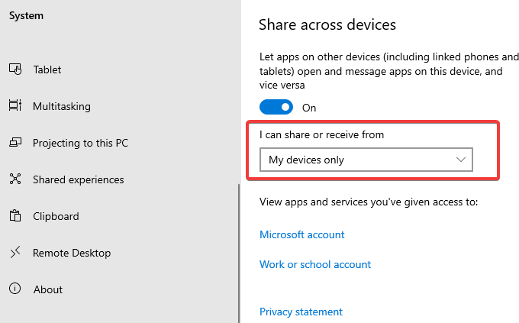Click the Multitasking icon
This screenshot has width=519, height=323.
15,105
